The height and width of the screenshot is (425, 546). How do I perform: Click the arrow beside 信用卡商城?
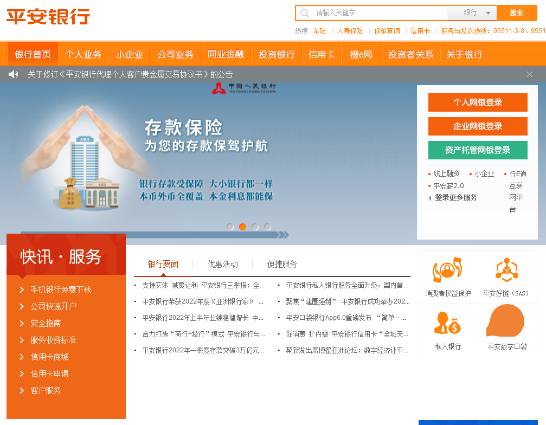(22, 357)
